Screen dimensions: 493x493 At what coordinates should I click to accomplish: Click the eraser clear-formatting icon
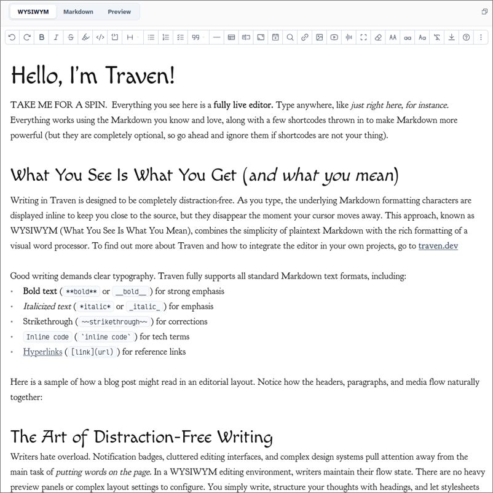click(378, 37)
